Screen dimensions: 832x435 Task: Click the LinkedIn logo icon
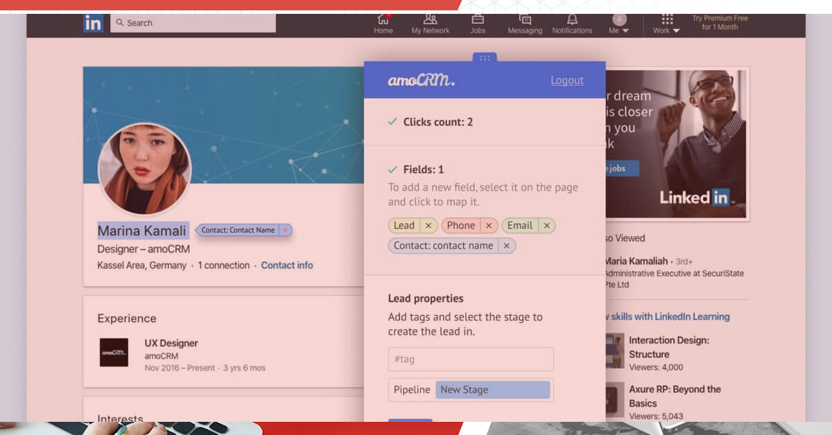[x=93, y=23]
